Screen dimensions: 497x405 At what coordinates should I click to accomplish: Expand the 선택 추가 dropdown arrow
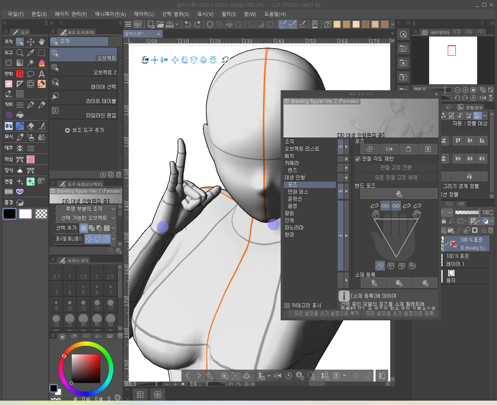coord(114,228)
